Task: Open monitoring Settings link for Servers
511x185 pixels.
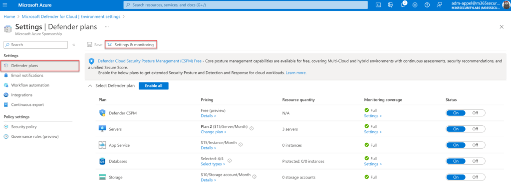Action: pyautogui.click(x=373, y=132)
